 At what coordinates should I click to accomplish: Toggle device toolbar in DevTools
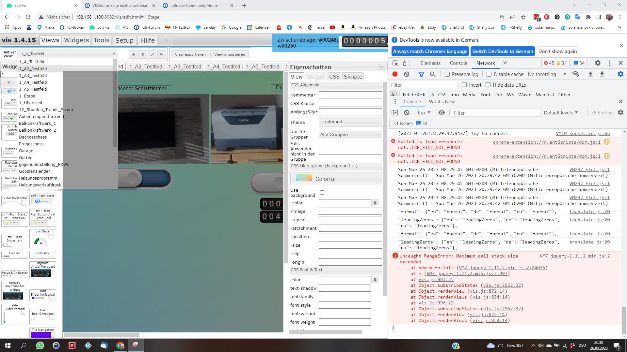point(406,63)
